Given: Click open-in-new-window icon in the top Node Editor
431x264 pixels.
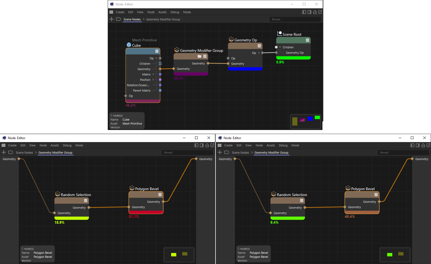Looking at the screenshot, I should [x=320, y=12].
